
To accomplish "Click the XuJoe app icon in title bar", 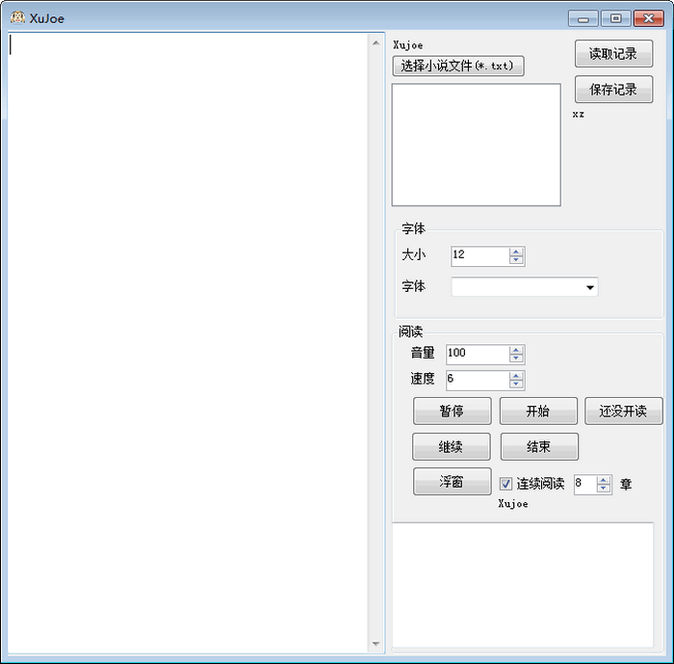I will tap(17, 18).
